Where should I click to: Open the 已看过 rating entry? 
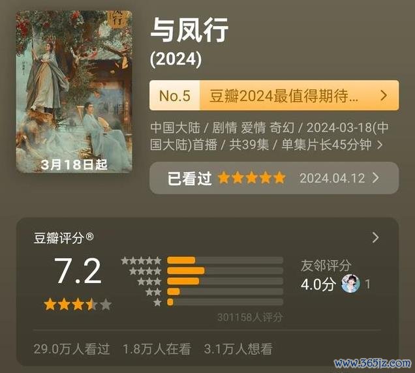pyautogui.click(x=274, y=178)
